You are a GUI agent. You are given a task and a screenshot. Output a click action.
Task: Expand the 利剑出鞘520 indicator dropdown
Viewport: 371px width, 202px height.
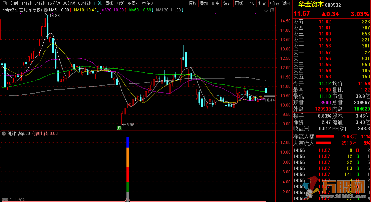[4, 134]
